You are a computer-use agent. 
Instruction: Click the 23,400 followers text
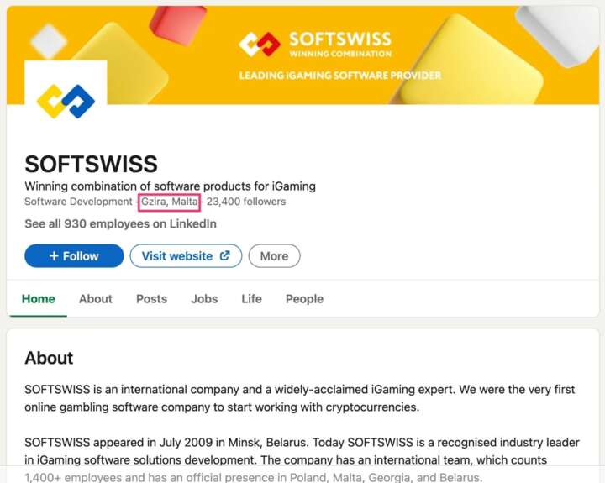[246, 202]
